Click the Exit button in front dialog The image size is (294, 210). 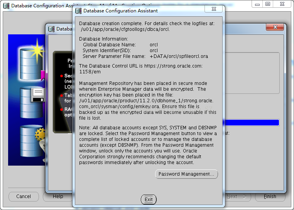pos(149,199)
